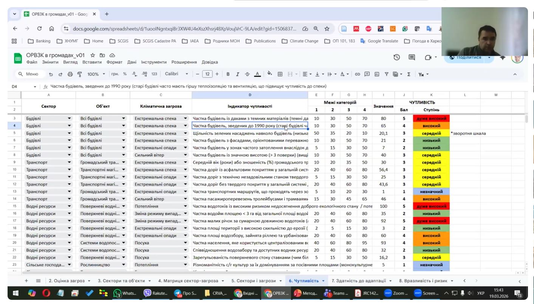Open the Calibri font dropdown

(x=176, y=74)
